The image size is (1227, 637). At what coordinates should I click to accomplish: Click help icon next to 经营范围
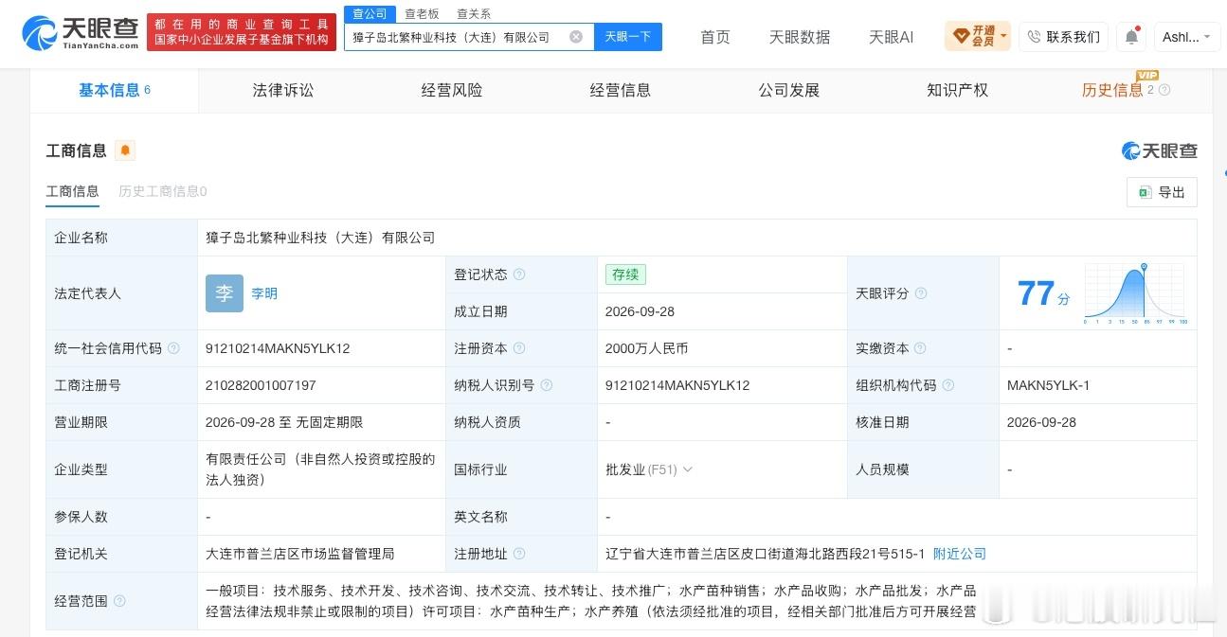click(119, 601)
